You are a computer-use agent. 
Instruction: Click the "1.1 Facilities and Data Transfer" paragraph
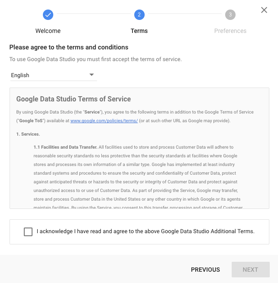[x=135, y=173]
